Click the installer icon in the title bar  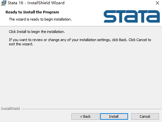pyautogui.click(x=4, y=3)
